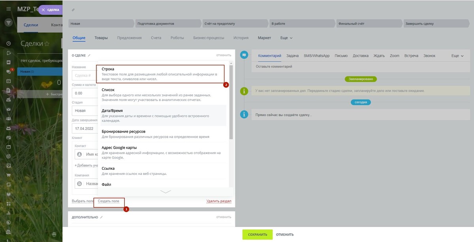
Task: Click the 17.04.2022 date field
Action: (85, 129)
